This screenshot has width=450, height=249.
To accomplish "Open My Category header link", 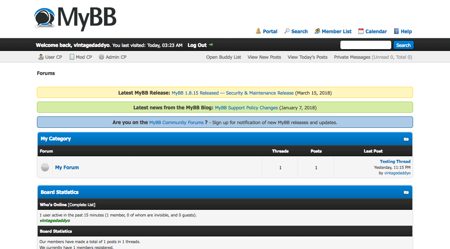I will click(56, 139).
